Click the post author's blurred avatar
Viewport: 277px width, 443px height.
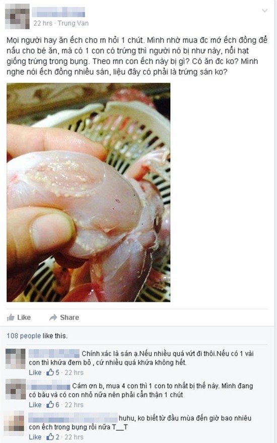tap(17, 17)
